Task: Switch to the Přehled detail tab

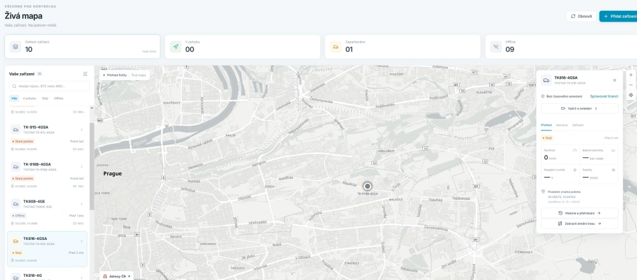Action: (x=546, y=125)
